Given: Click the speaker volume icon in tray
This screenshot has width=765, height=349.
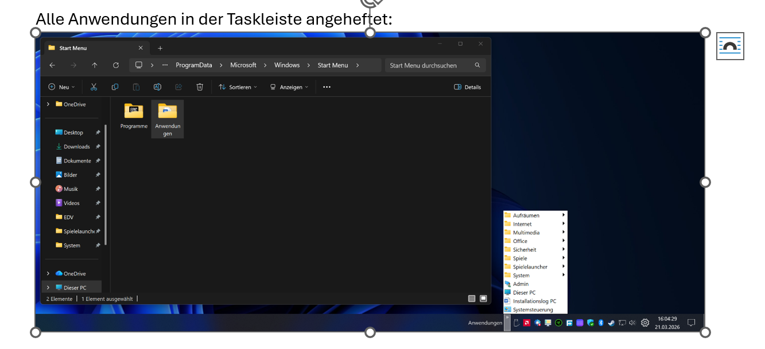Looking at the screenshot, I should pyautogui.click(x=632, y=323).
